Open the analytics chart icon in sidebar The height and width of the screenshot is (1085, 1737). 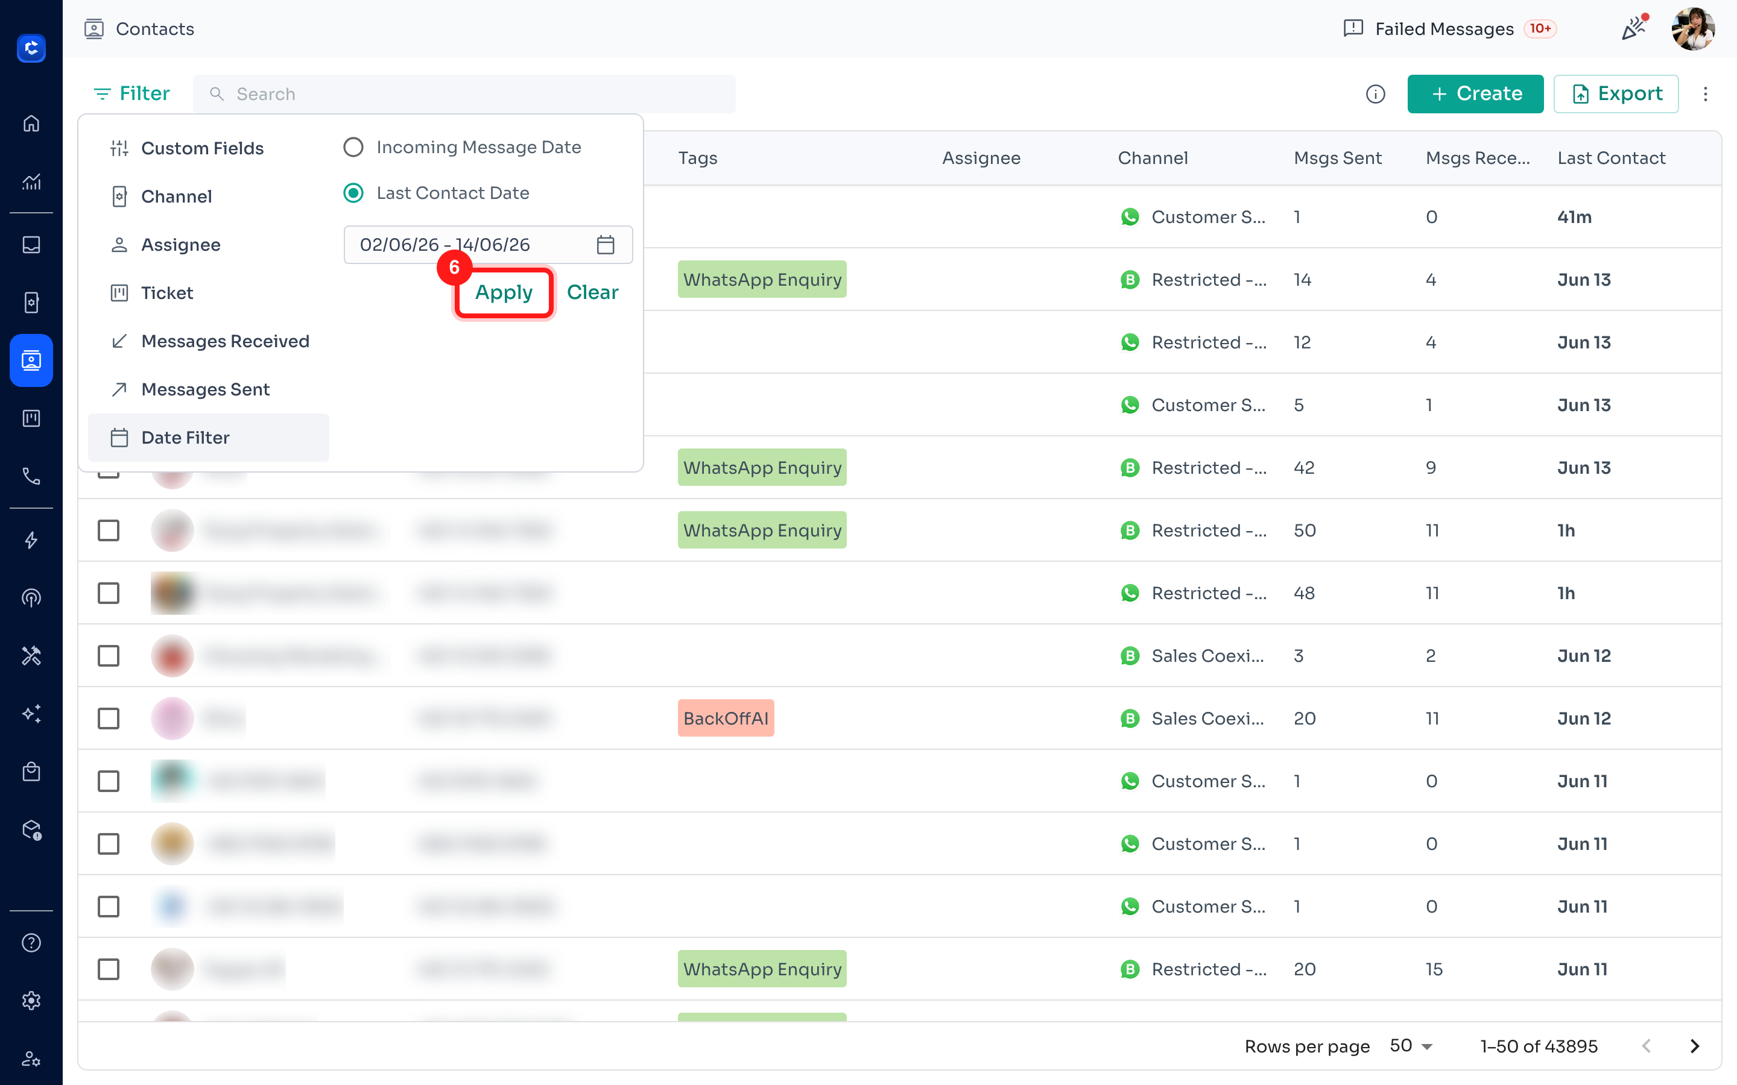pyautogui.click(x=31, y=181)
